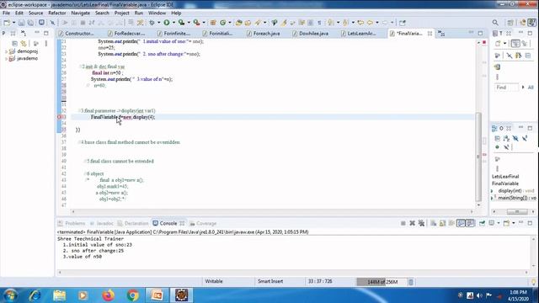Toggle Link with Editor in Package Explorer
The width and height of the screenshot is (539, 303).
[24, 44]
